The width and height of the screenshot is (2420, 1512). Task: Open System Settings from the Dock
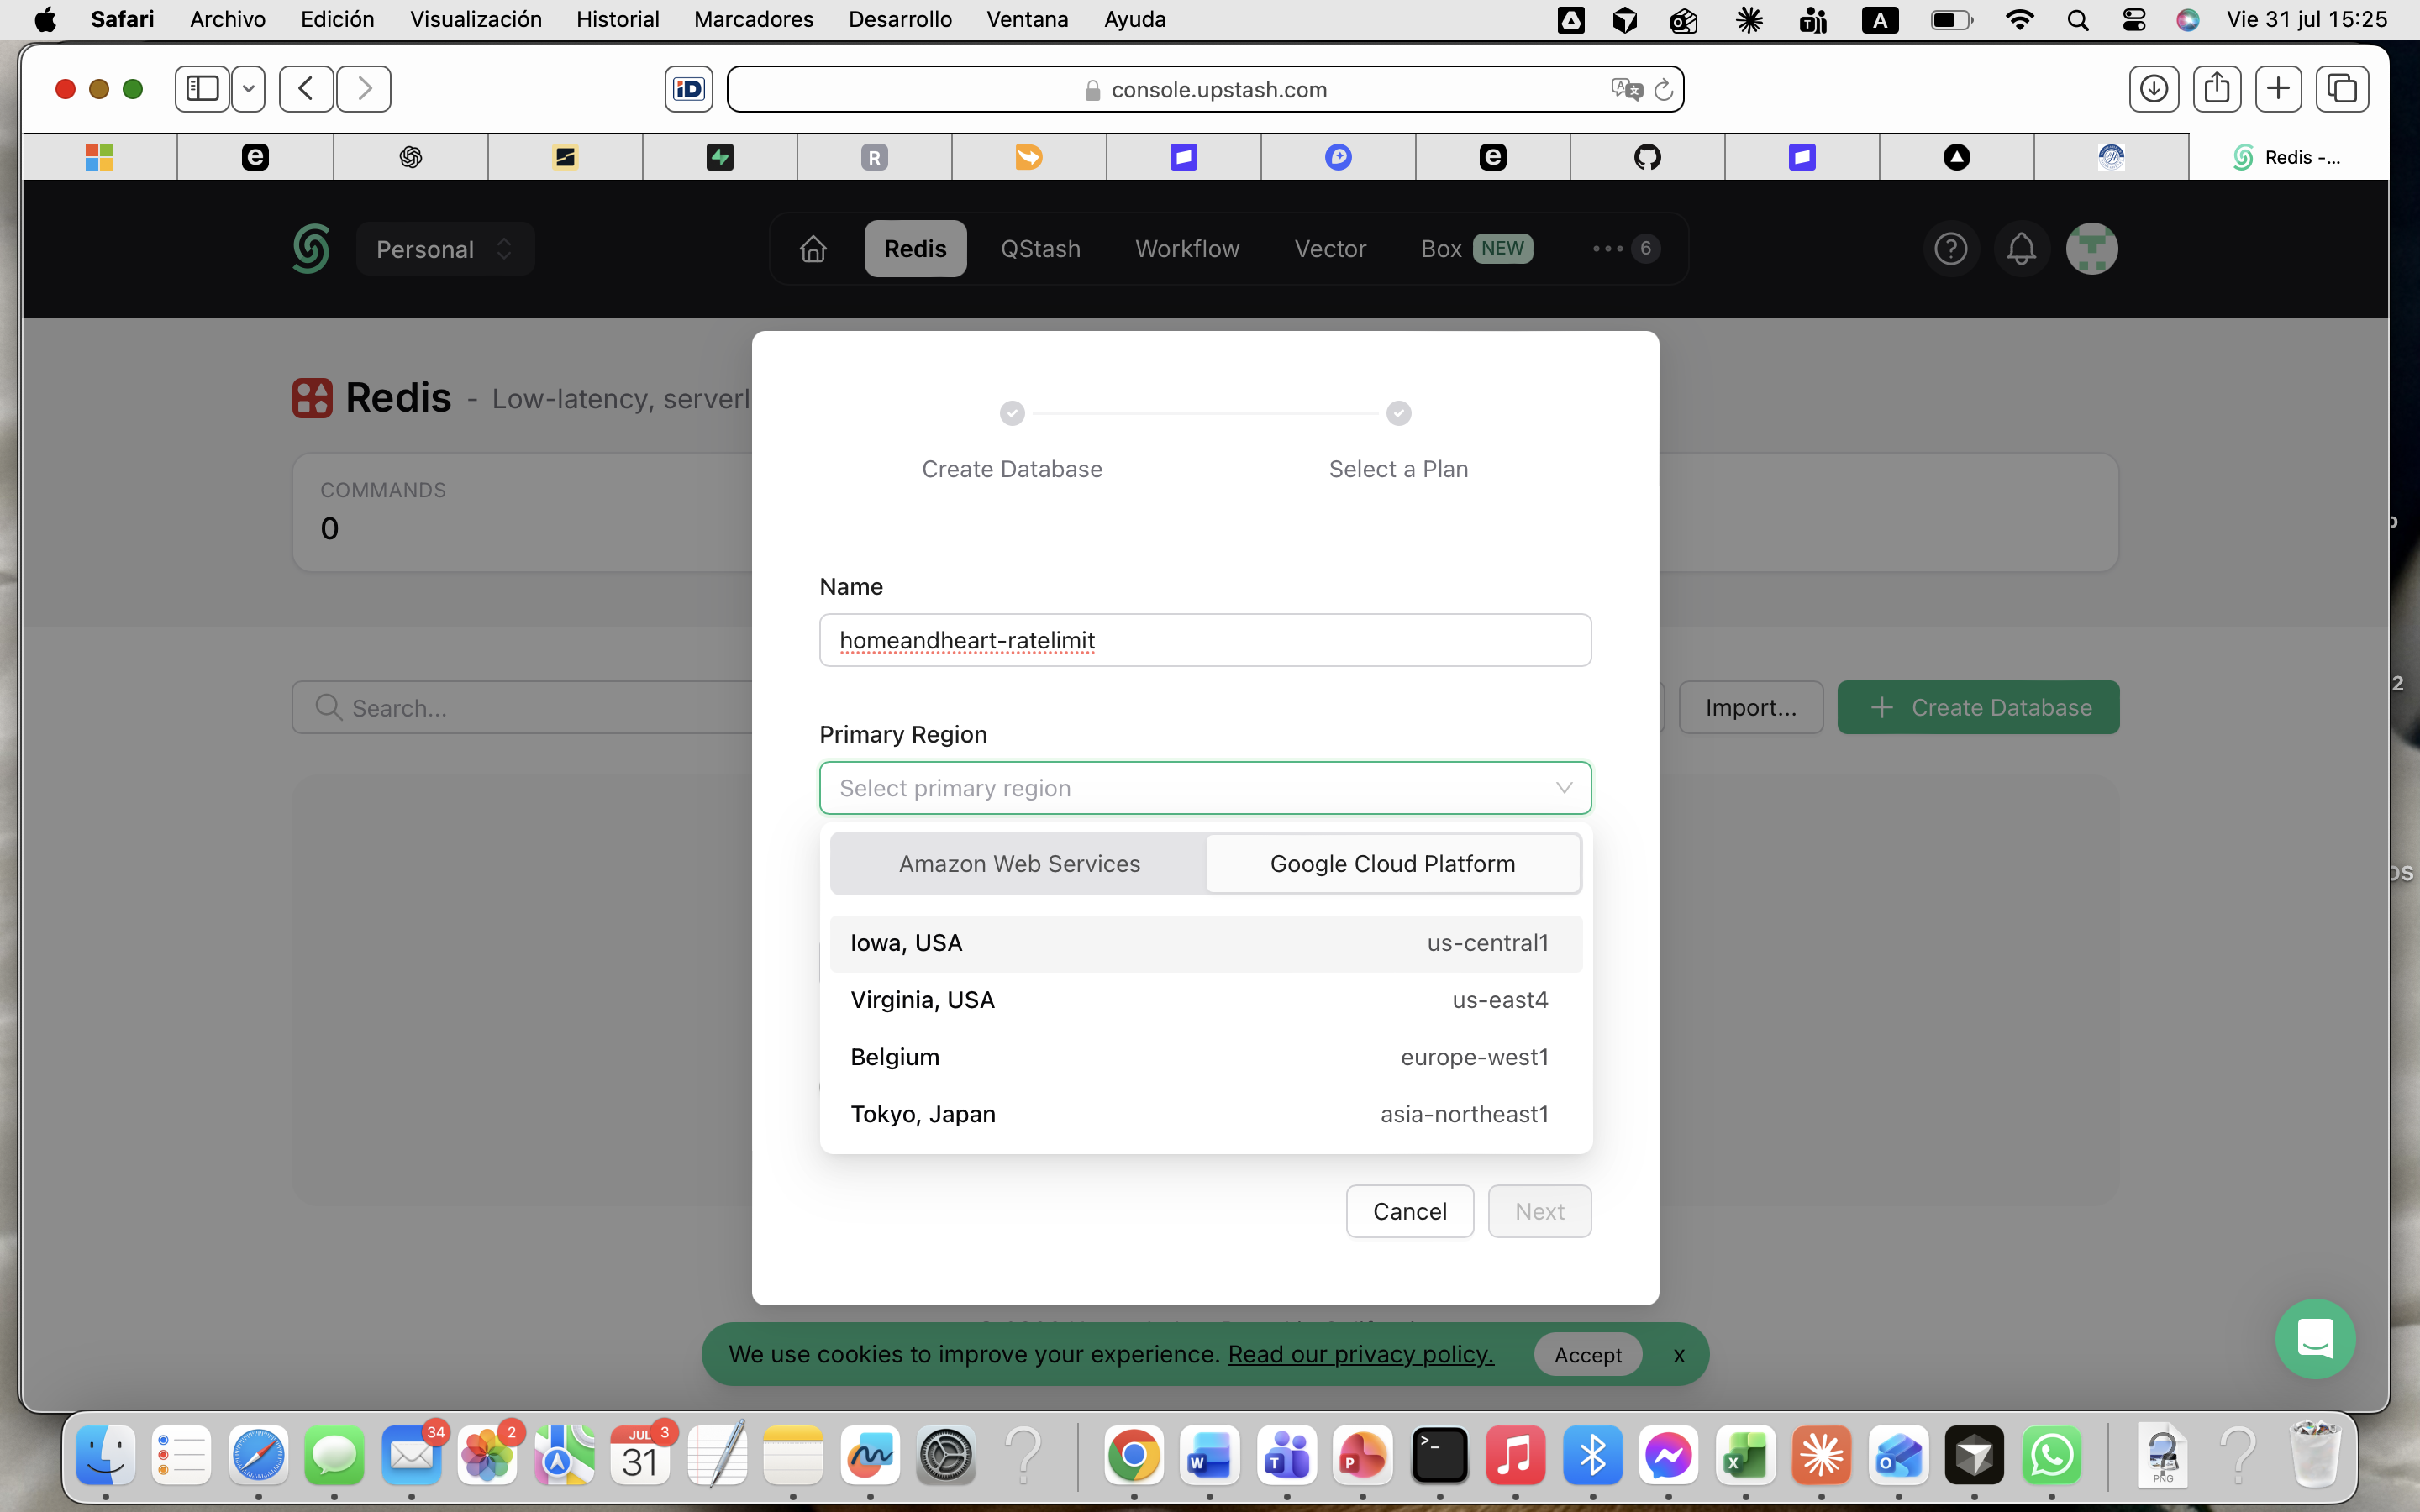(946, 1455)
